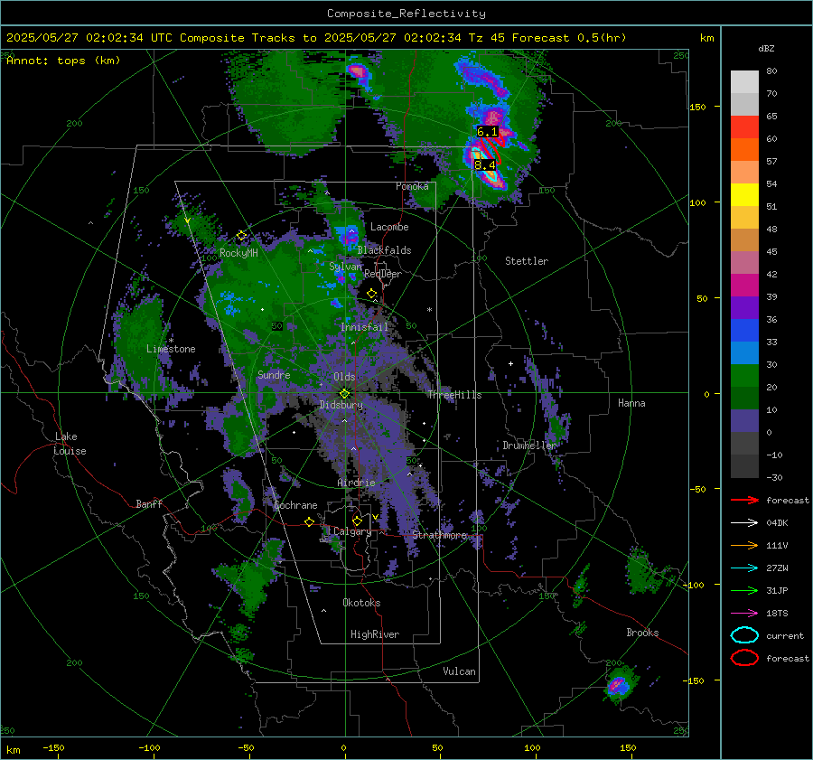This screenshot has width=813, height=760.
Task: Select the Blackfalds label on map
Action: pyautogui.click(x=384, y=250)
